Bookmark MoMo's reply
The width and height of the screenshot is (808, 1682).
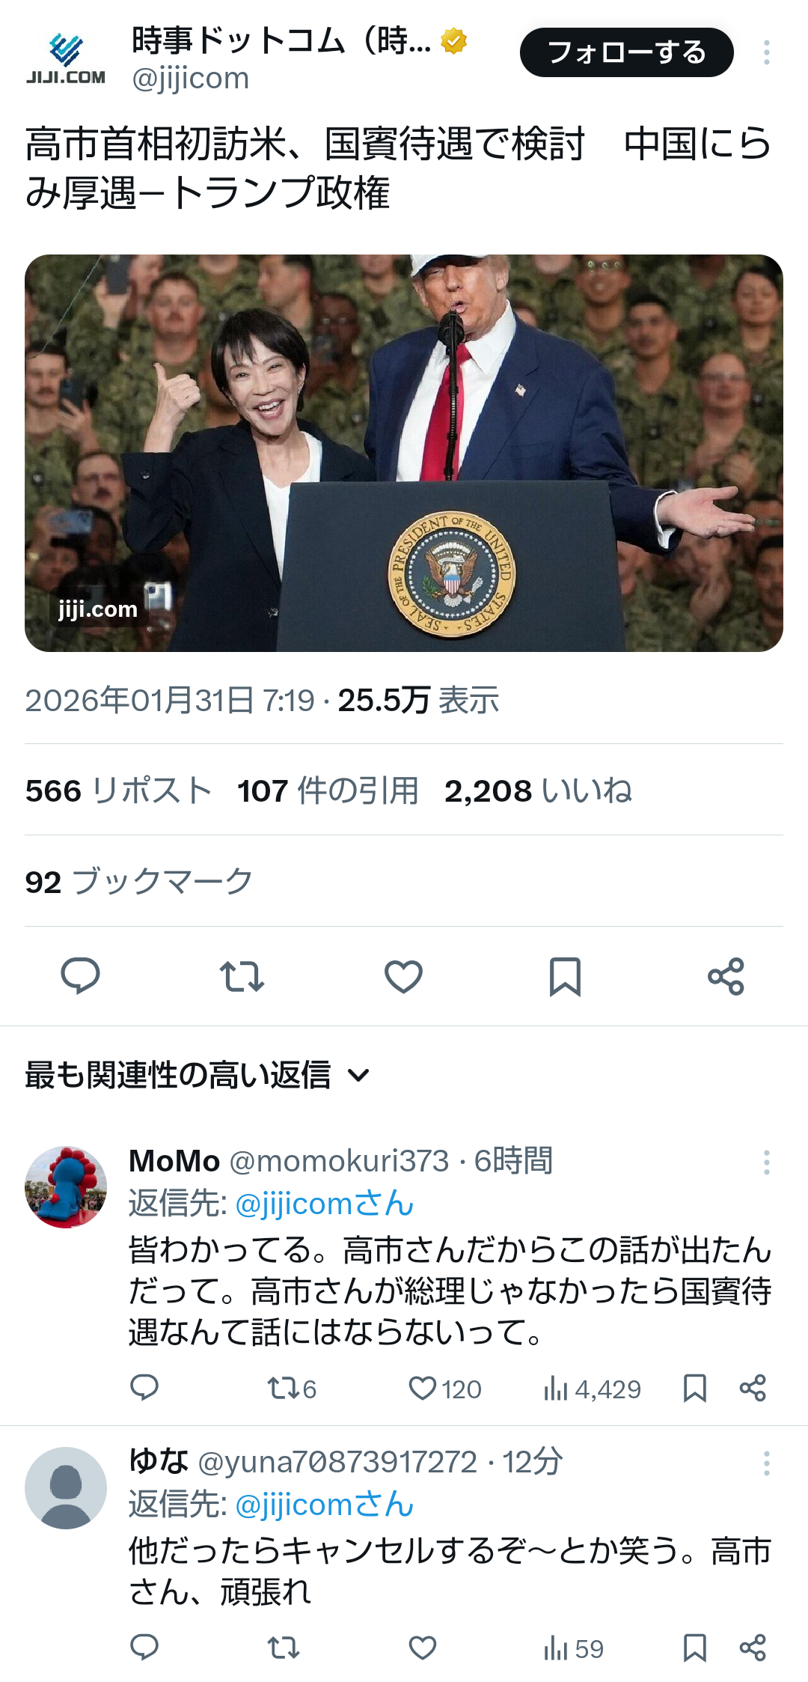click(695, 1388)
